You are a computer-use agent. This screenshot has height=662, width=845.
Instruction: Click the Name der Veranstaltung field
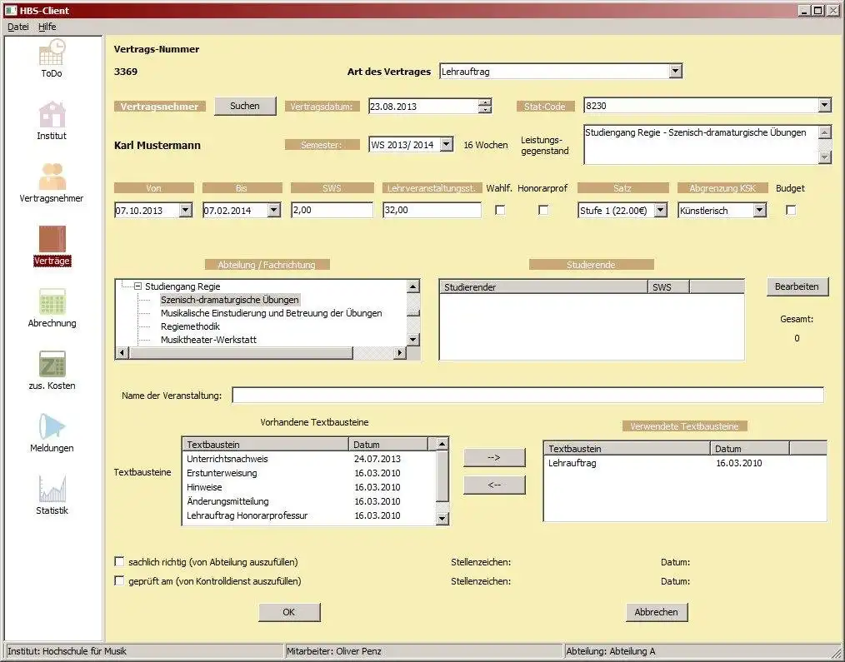(x=527, y=396)
